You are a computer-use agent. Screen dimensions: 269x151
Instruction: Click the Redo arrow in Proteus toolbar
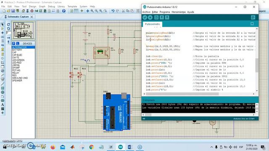tap(118, 11)
